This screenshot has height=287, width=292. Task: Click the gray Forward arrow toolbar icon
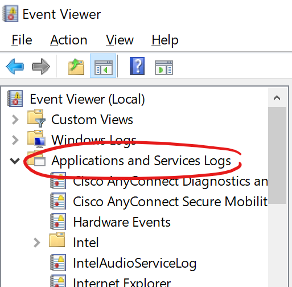click(41, 67)
